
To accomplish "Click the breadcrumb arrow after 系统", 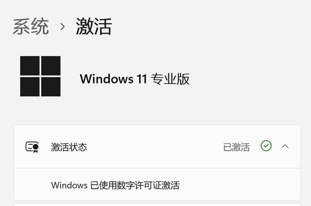I will click(x=62, y=27).
